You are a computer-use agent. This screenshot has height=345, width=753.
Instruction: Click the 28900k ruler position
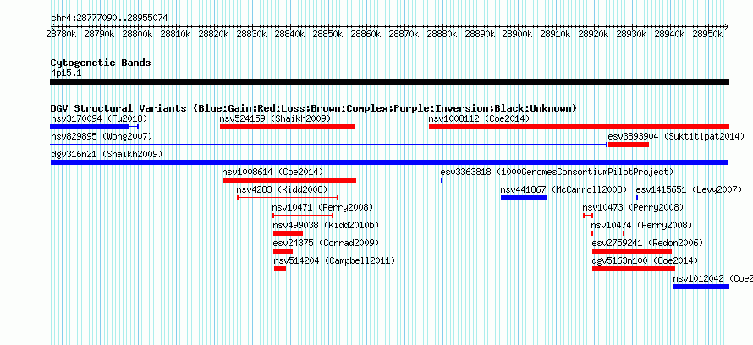(517, 35)
